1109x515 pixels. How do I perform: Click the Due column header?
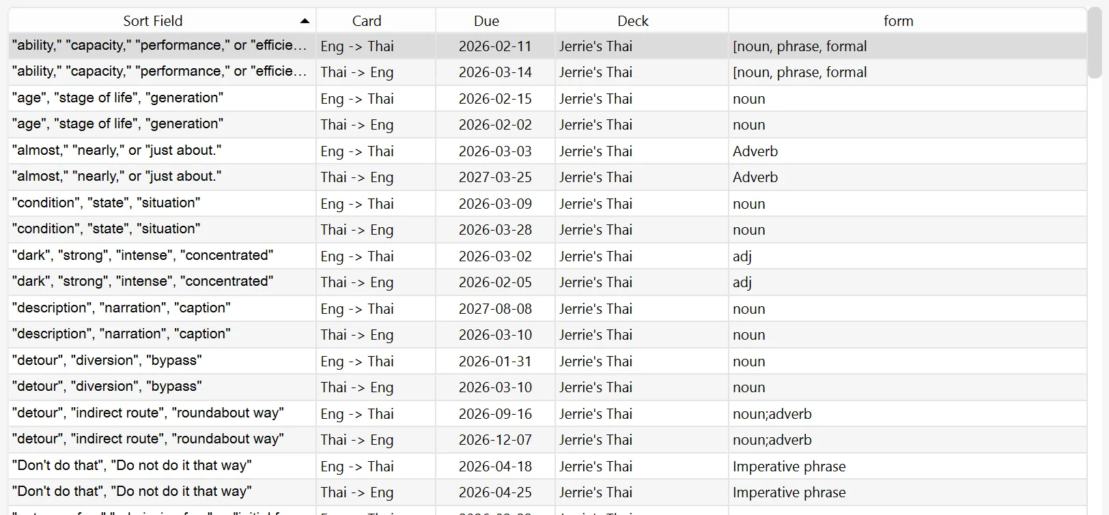[486, 21]
